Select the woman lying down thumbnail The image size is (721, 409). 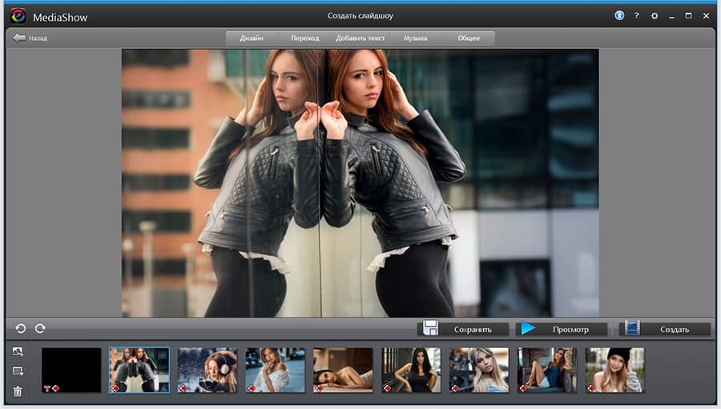pos(343,371)
